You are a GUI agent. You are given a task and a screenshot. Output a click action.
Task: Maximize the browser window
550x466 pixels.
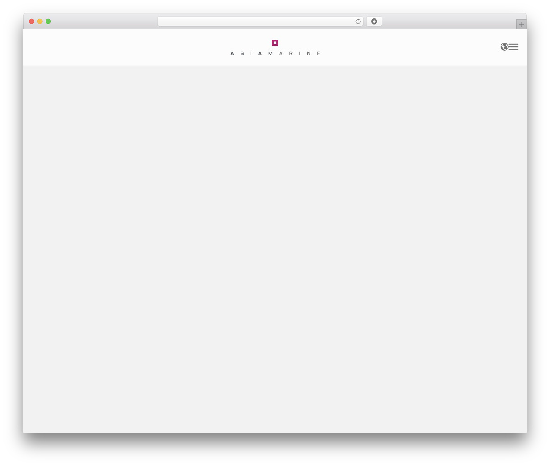click(x=48, y=21)
